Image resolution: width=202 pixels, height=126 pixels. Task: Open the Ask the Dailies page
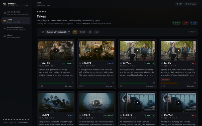click(16, 13)
